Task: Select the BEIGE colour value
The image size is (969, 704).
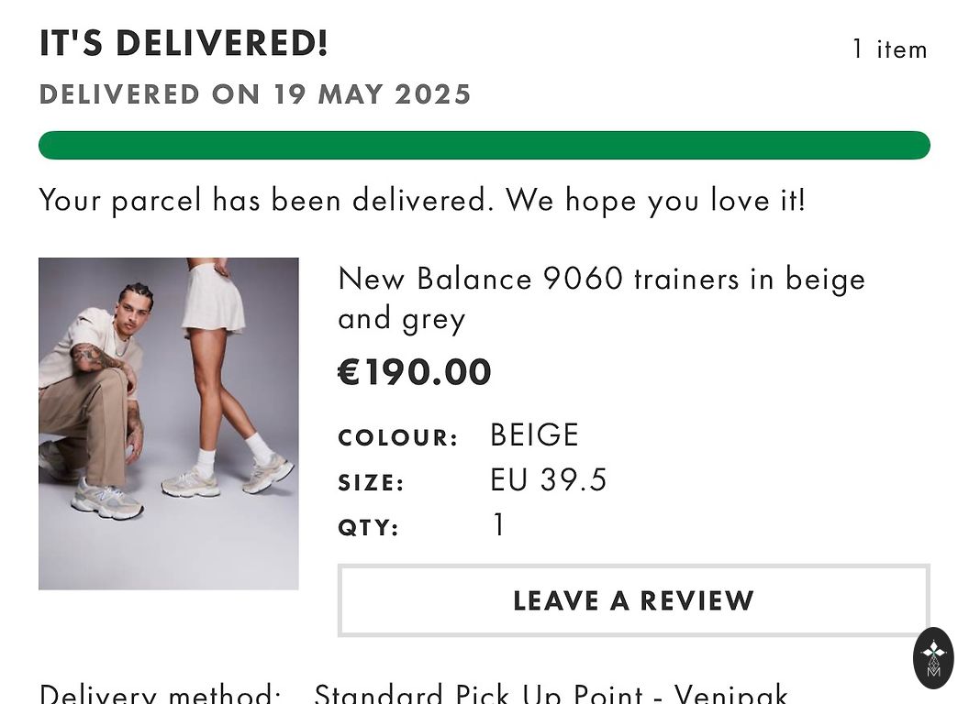Action: (x=534, y=434)
